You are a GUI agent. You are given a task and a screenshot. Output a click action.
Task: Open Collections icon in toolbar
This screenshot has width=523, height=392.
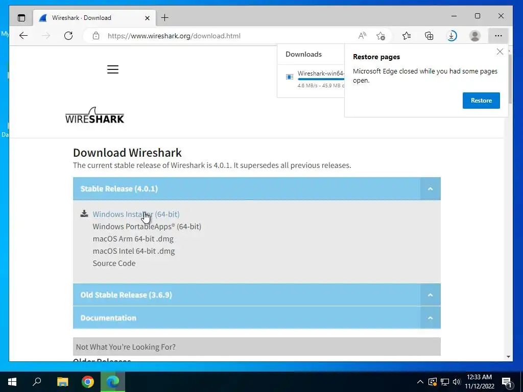pos(429,36)
